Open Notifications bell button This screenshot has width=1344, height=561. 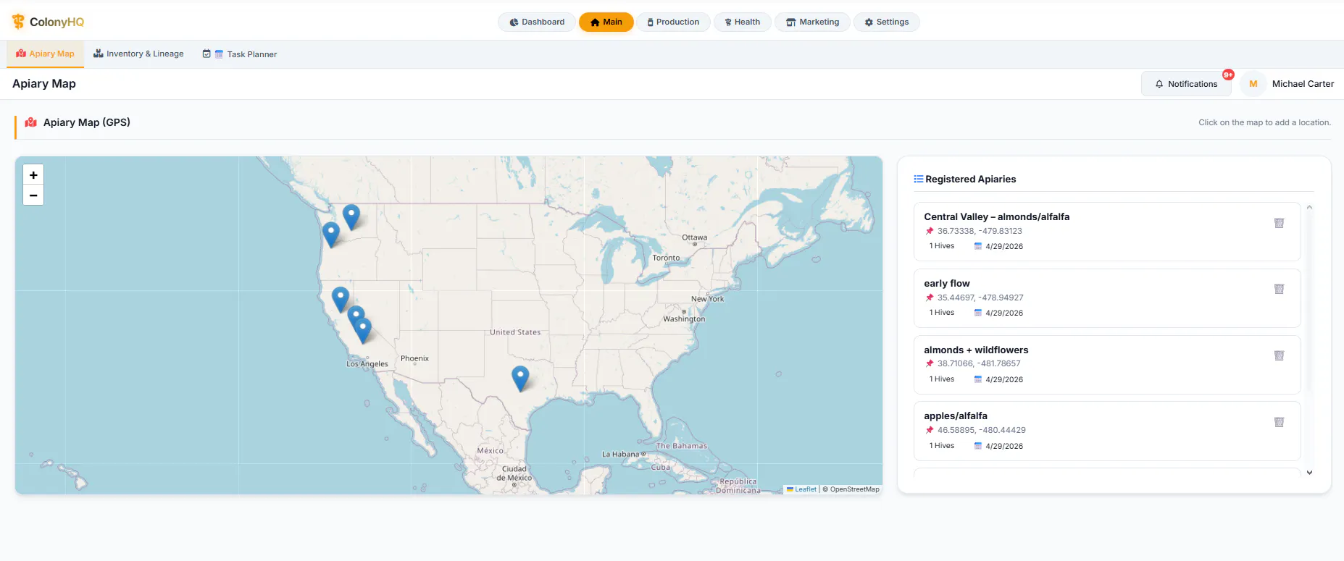tap(1186, 84)
